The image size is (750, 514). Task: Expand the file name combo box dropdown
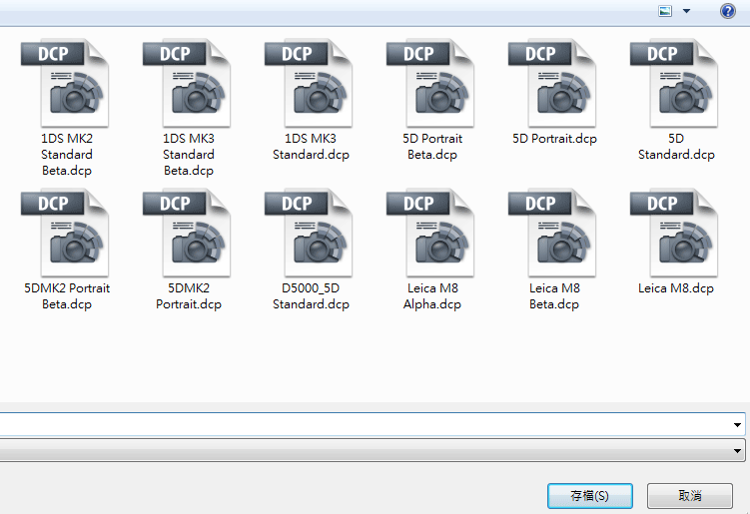(x=737, y=424)
